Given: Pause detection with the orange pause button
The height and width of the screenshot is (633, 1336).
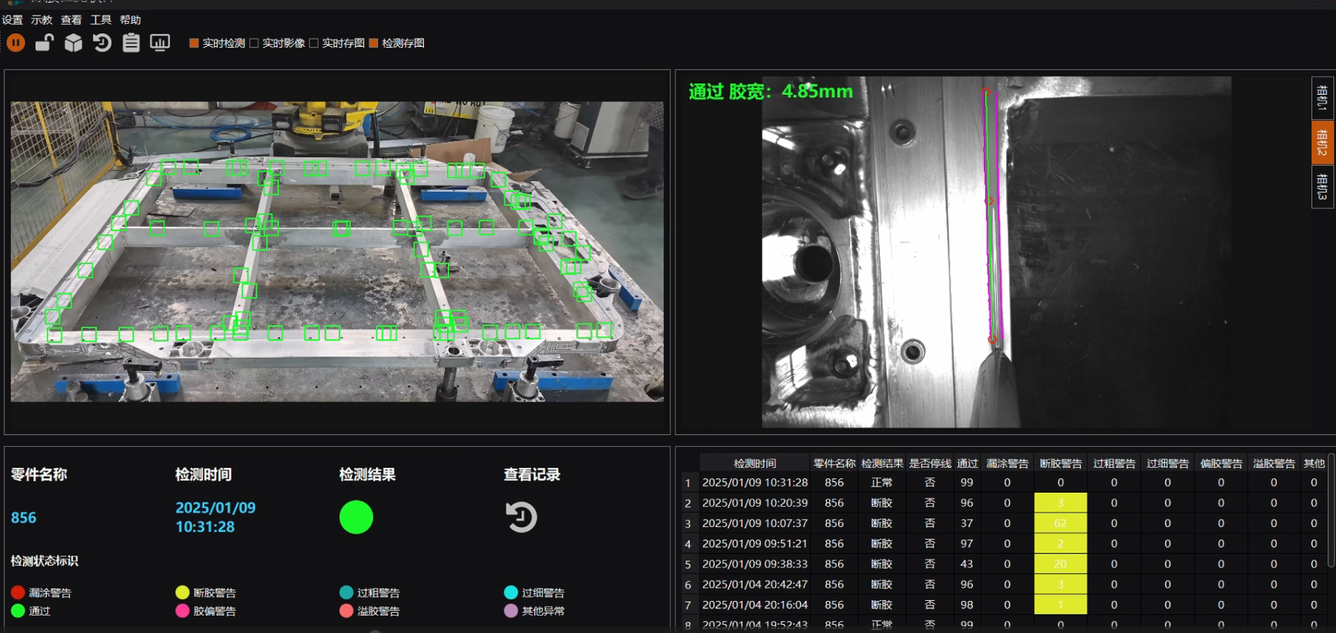Looking at the screenshot, I should point(15,43).
